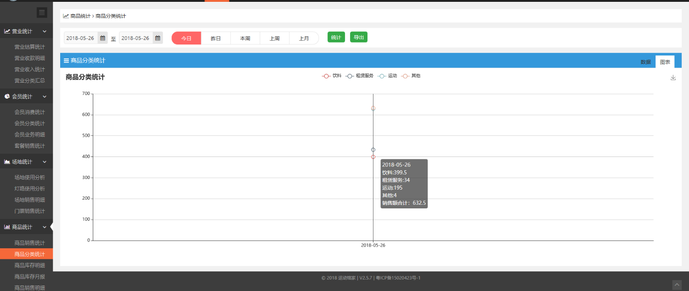This screenshot has height=291, width=689.
Task: Collapse the 商品统计 menu chevron
Action: [x=45, y=227]
